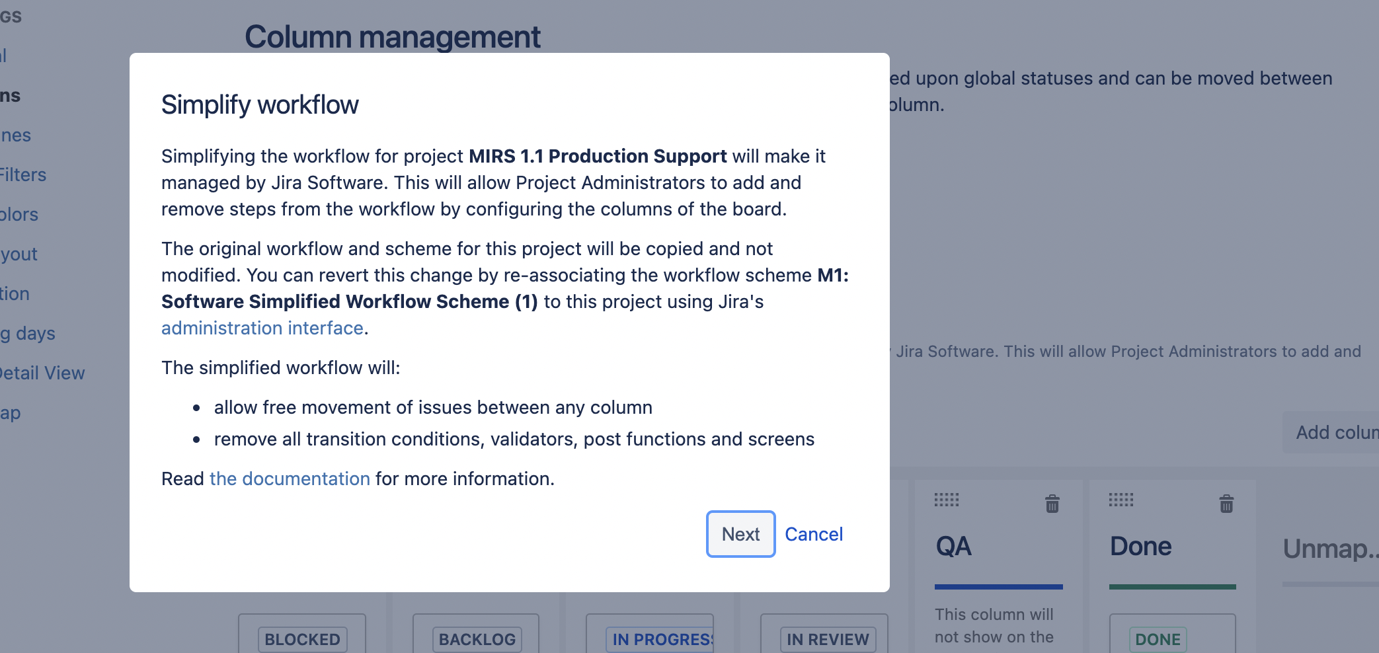Open Card colors settings in sidebar
This screenshot has height=653, width=1379.
(x=19, y=214)
